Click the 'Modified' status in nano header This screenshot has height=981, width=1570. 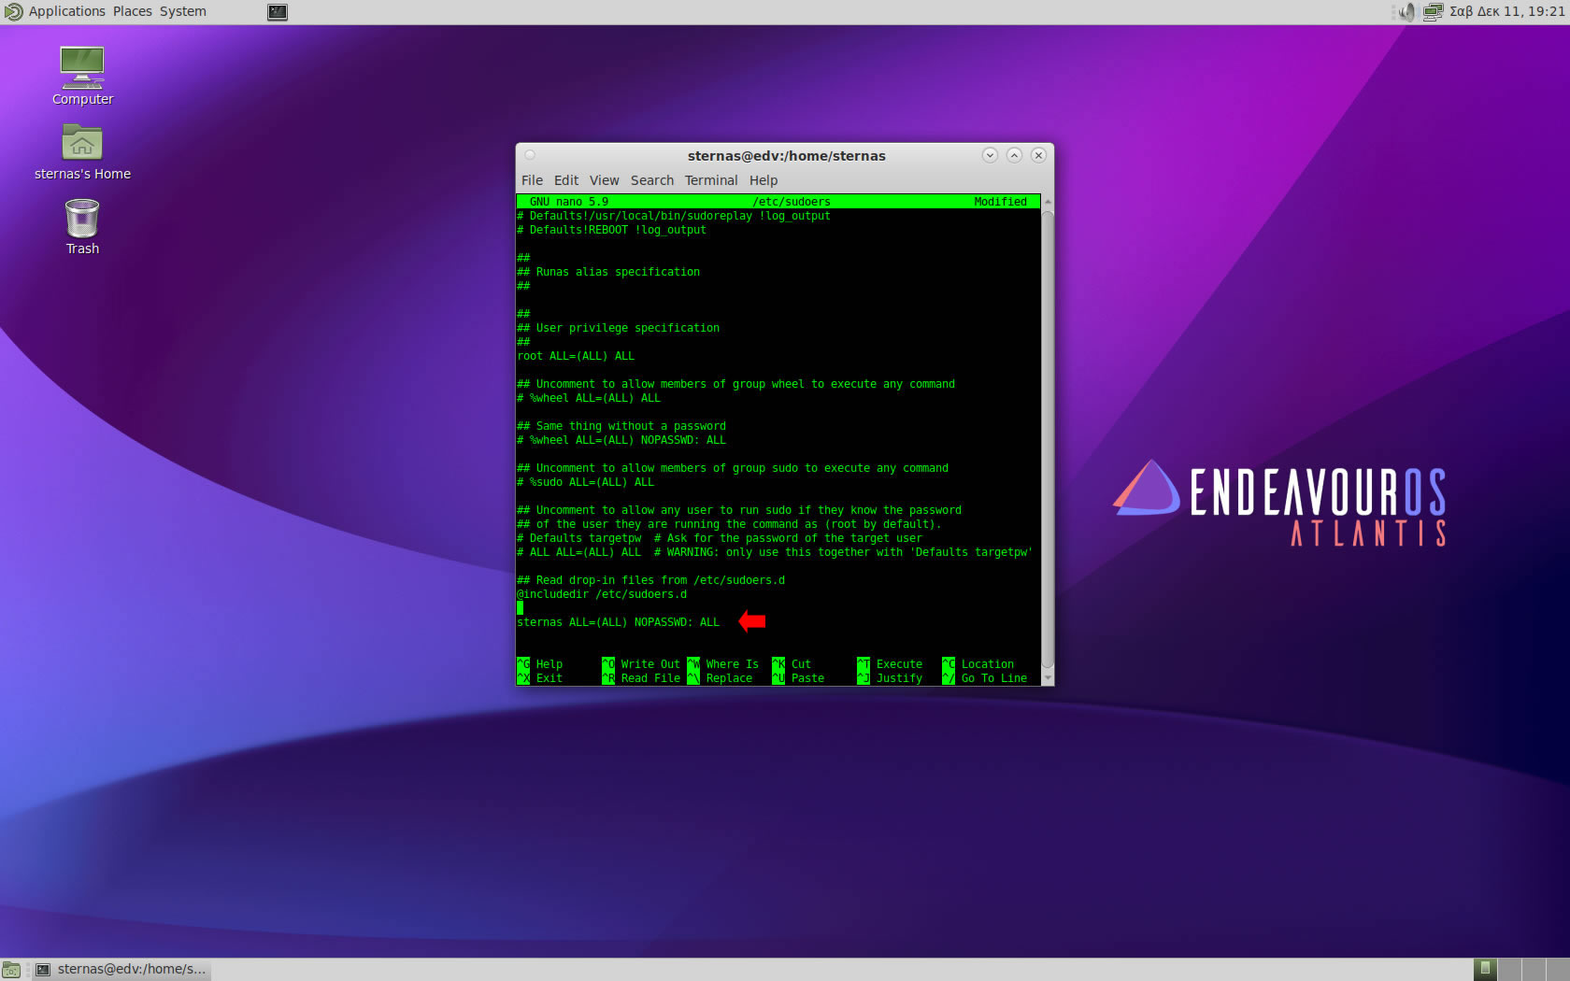pyautogui.click(x=1000, y=202)
